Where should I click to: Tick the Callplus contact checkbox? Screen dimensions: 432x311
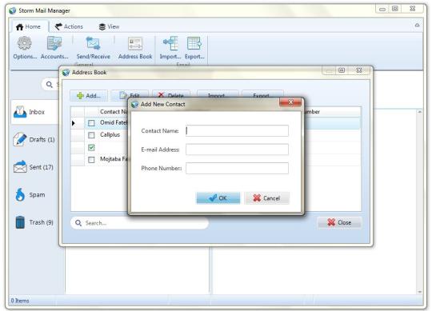(x=91, y=135)
